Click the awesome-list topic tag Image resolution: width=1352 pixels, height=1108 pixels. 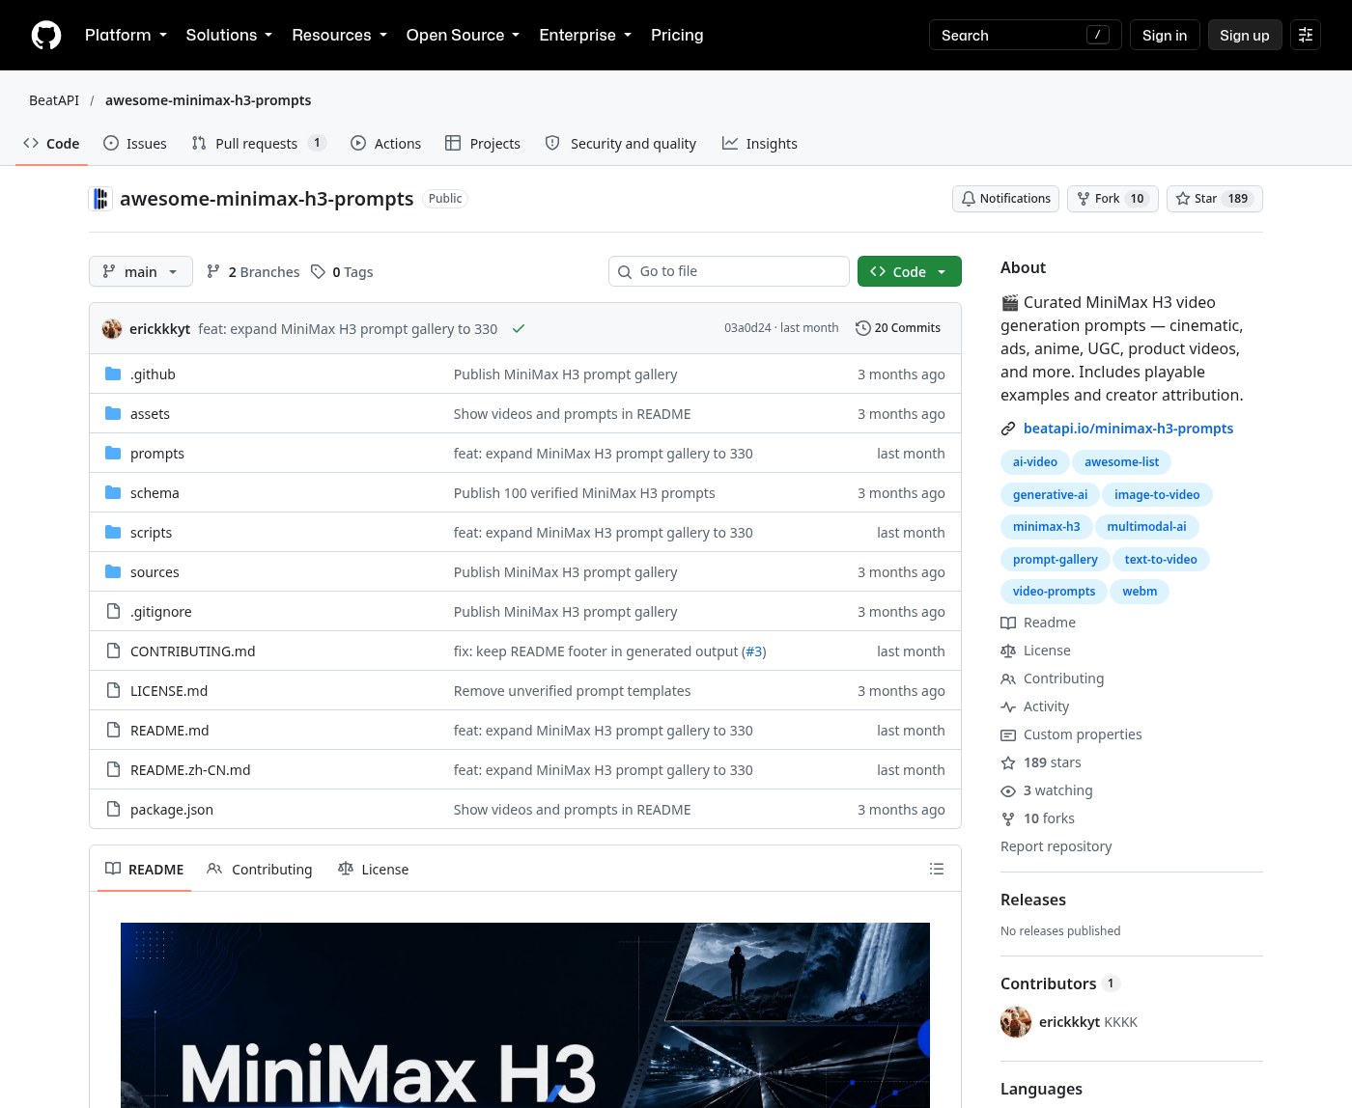[x=1122, y=462]
